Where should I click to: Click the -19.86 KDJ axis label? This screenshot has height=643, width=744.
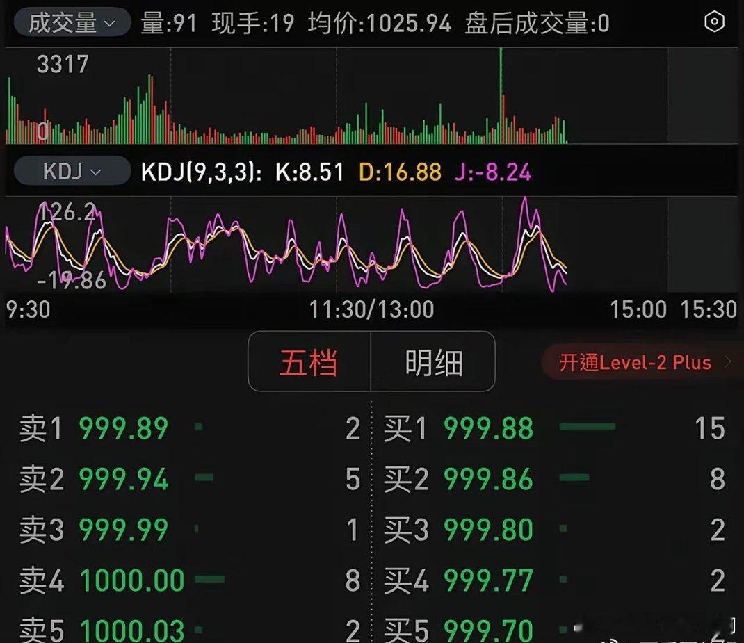tap(72, 281)
